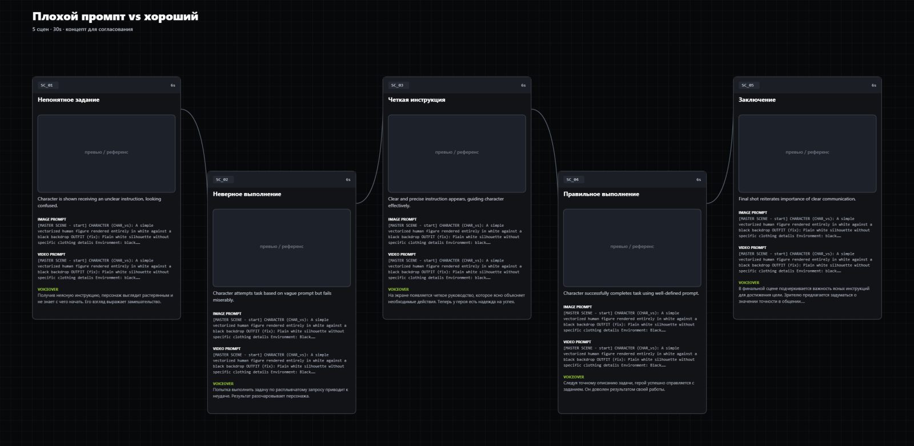Click the VOICEOVER label in SC_04 card
914x446 pixels.
click(574, 377)
